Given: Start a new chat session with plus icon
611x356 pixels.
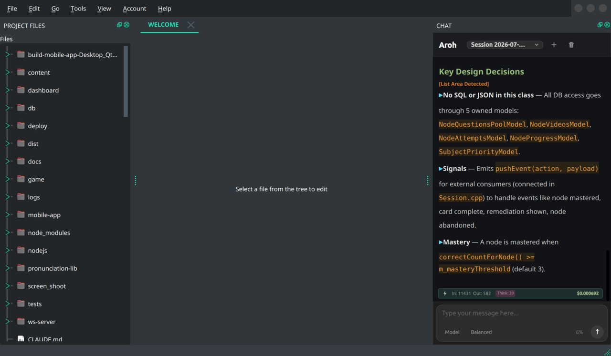Looking at the screenshot, I should [x=554, y=45].
